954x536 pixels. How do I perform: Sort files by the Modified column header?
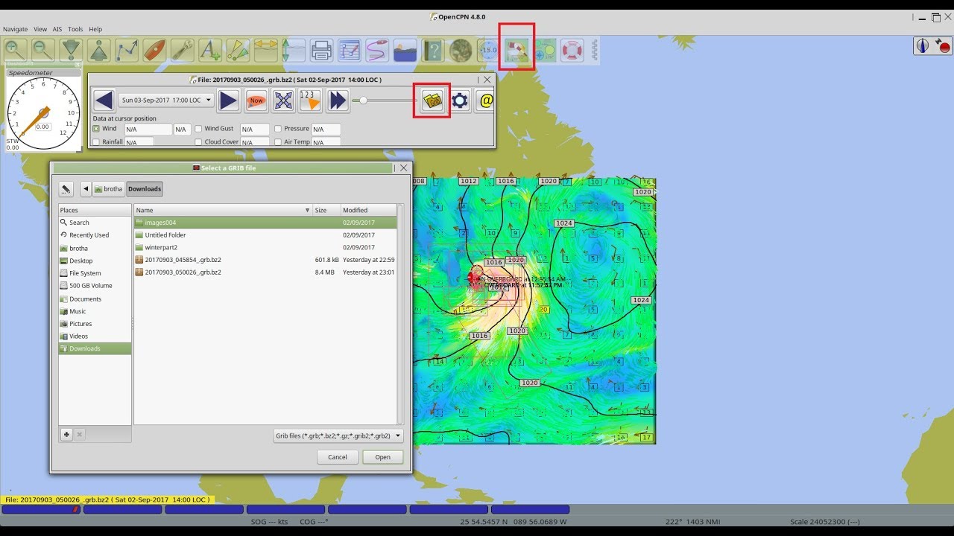pos(369,210)
